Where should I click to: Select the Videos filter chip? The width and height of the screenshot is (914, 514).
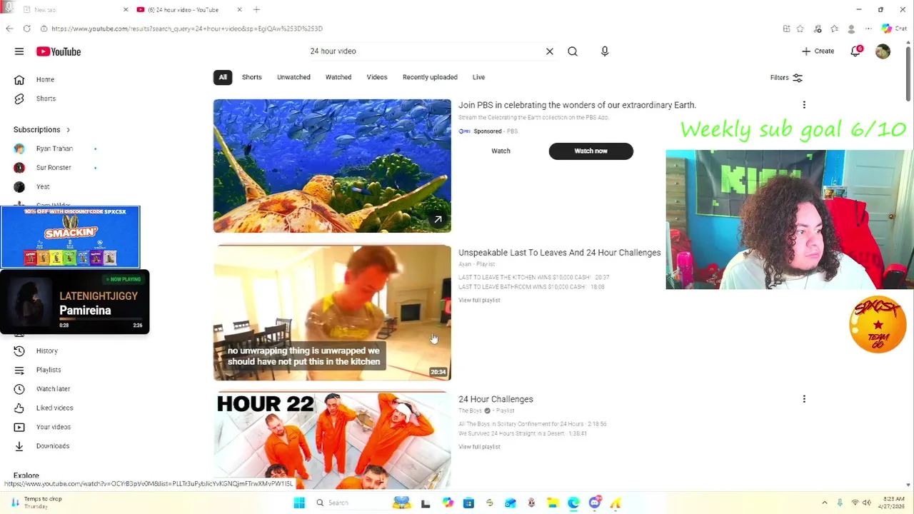(377, 77)
